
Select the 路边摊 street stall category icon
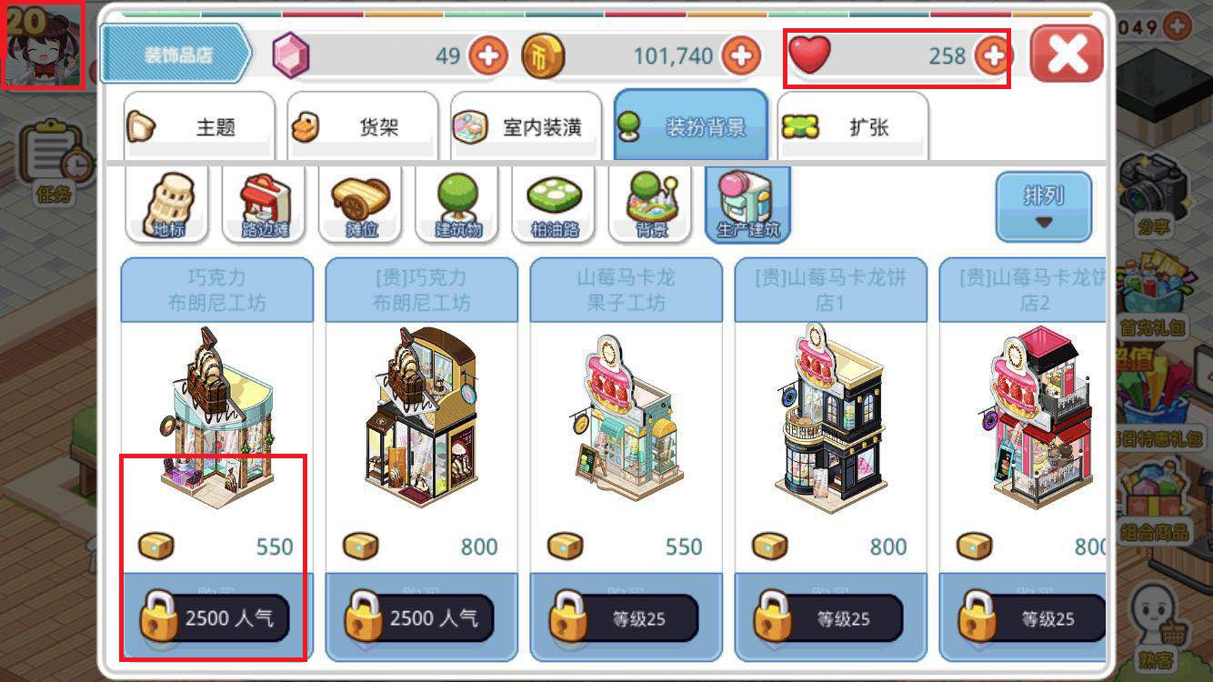click(x=265, y=205)
